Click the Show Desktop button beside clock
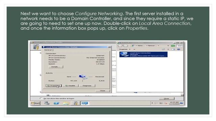This screenshot has height=121, width=216. [x=182, y=103]
